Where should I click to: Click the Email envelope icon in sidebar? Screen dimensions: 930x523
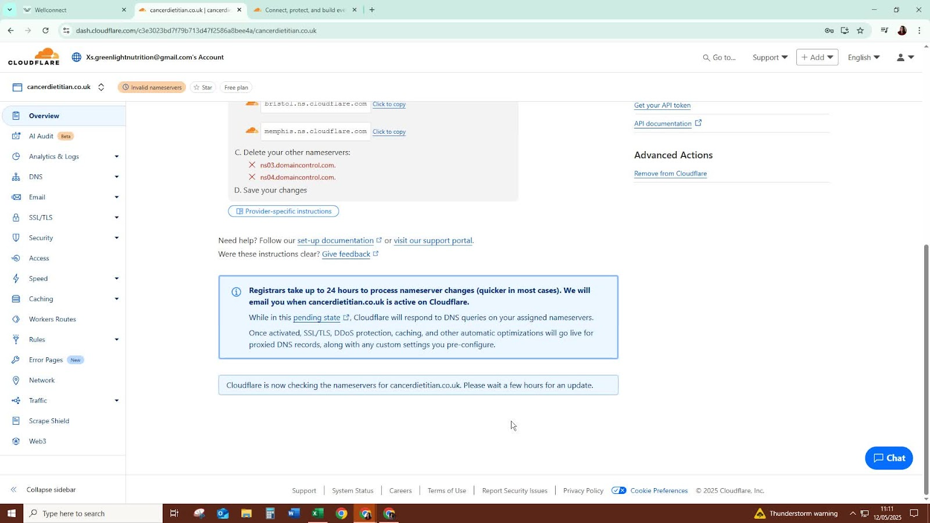[16, 197]
